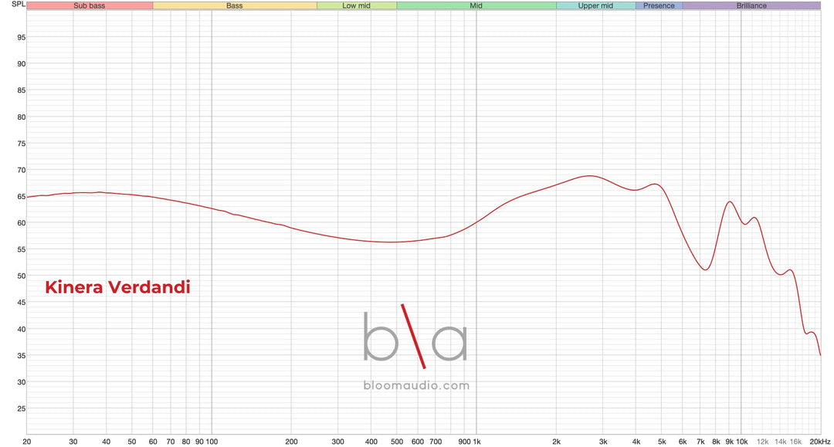Click the Sub bass frequency band

coord(90,5)
